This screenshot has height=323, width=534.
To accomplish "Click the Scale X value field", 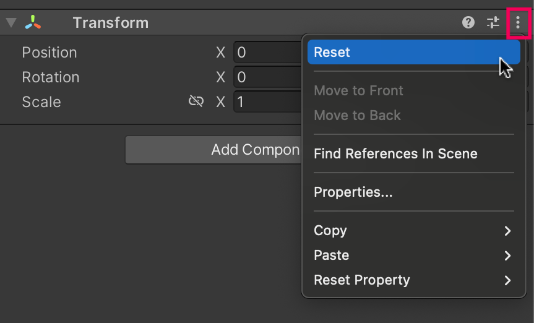I will point(267,101).
